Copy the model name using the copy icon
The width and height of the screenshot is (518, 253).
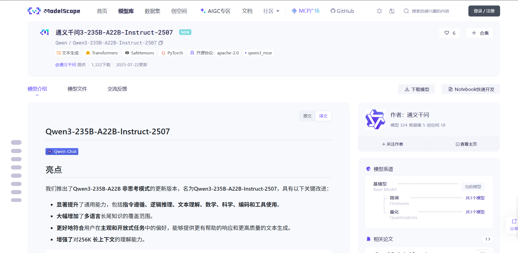(x=161, y=43)
